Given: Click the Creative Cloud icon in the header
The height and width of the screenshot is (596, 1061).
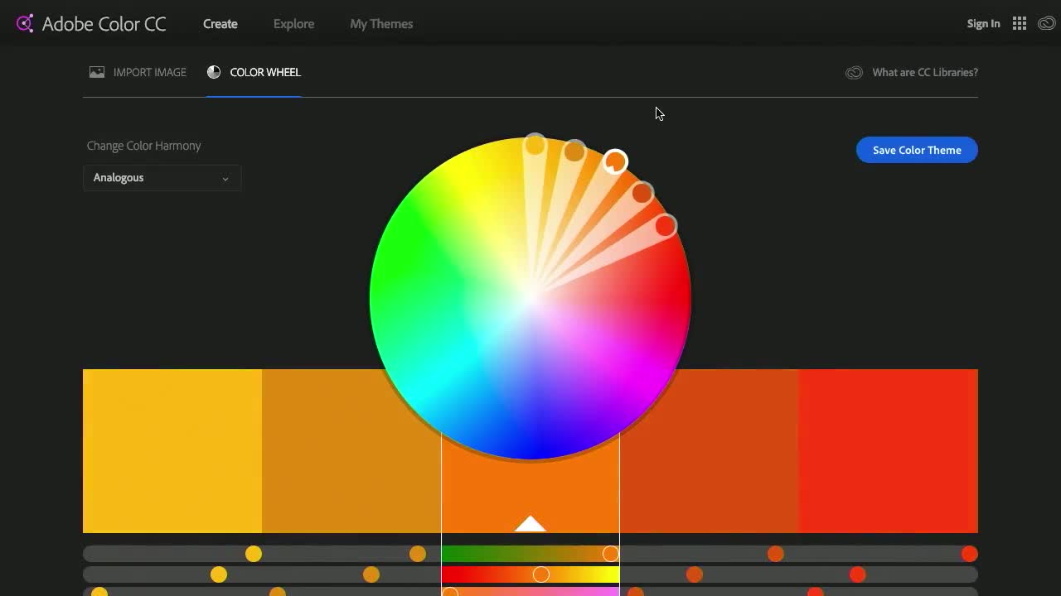Looking at the screenshot, I should pos(1046,23).
